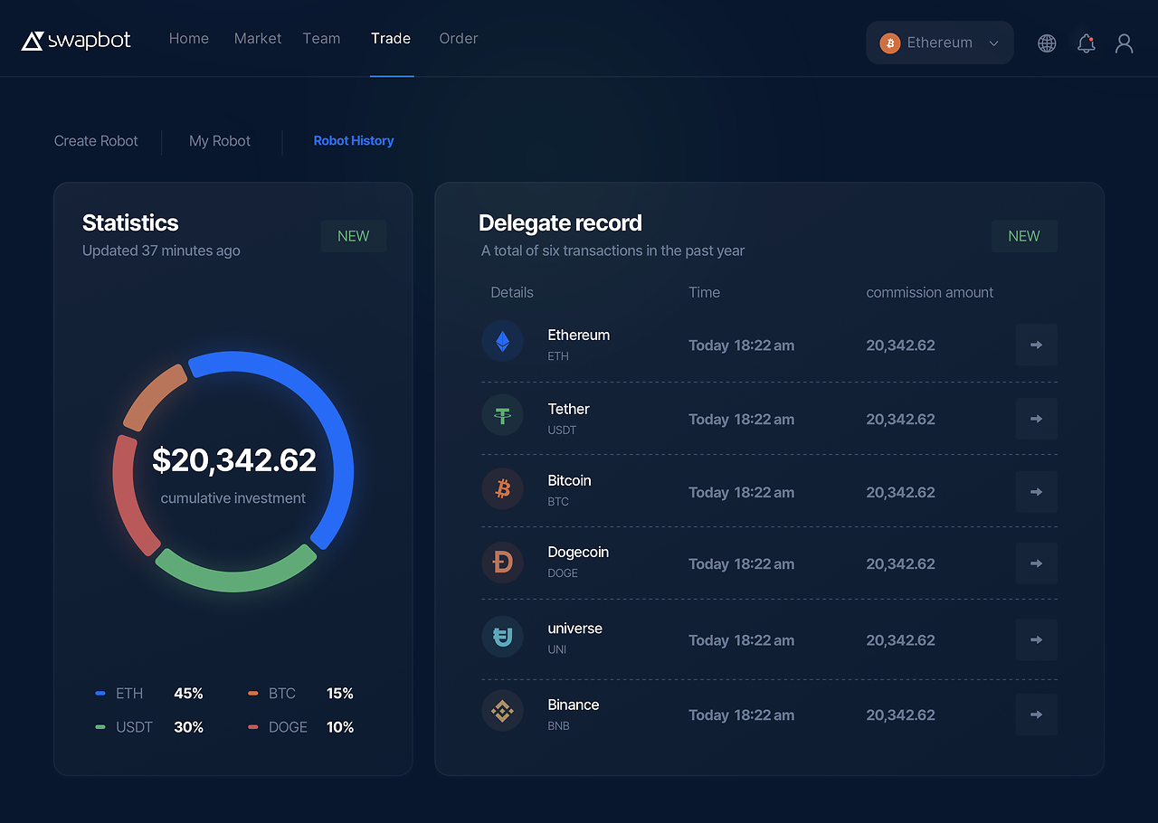1158x823 pixels.
Task: Click the 'universe' name
Action: 574,629
